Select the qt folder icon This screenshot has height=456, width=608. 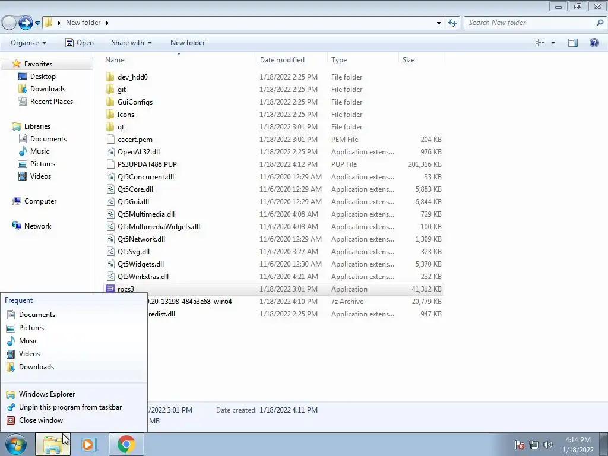110,126
